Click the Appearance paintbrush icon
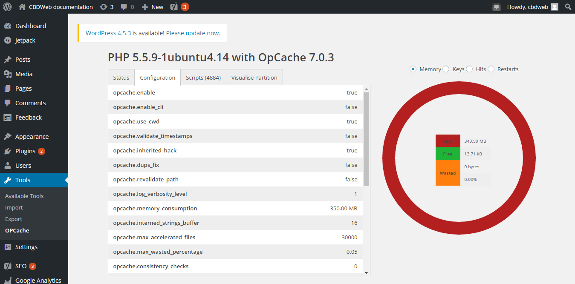Image resolution: width=575 pixels, height=284 pixels. 8,137
